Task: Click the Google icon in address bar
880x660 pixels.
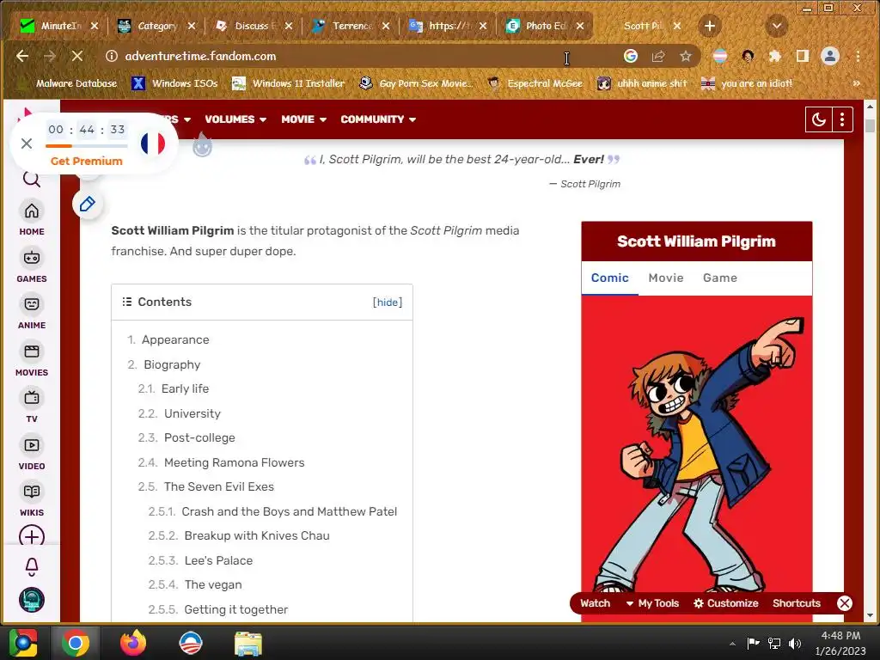Action: tap(631, 56)
